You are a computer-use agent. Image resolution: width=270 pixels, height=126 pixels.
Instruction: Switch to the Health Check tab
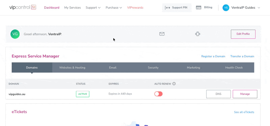[x=234, y=68]
